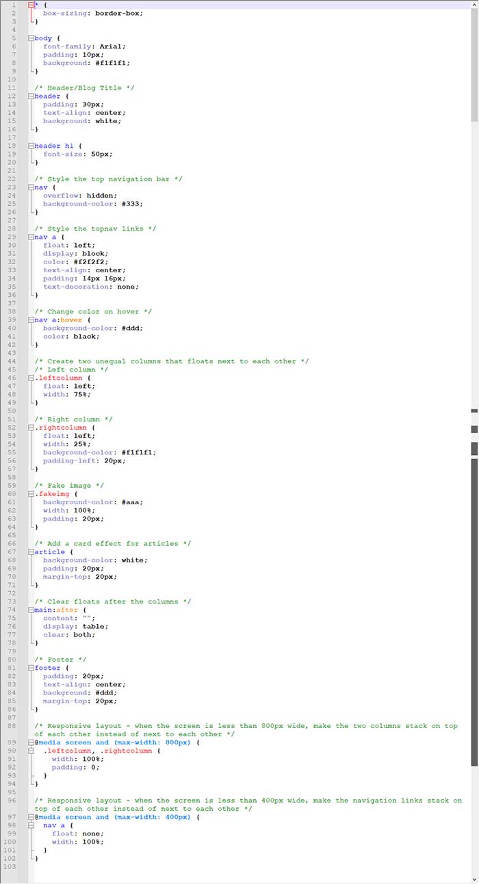The width and height of the screenshot is (479, 884).
Task: Click the "/* Change color on hover */" comment
Action: tap(94, 311)
